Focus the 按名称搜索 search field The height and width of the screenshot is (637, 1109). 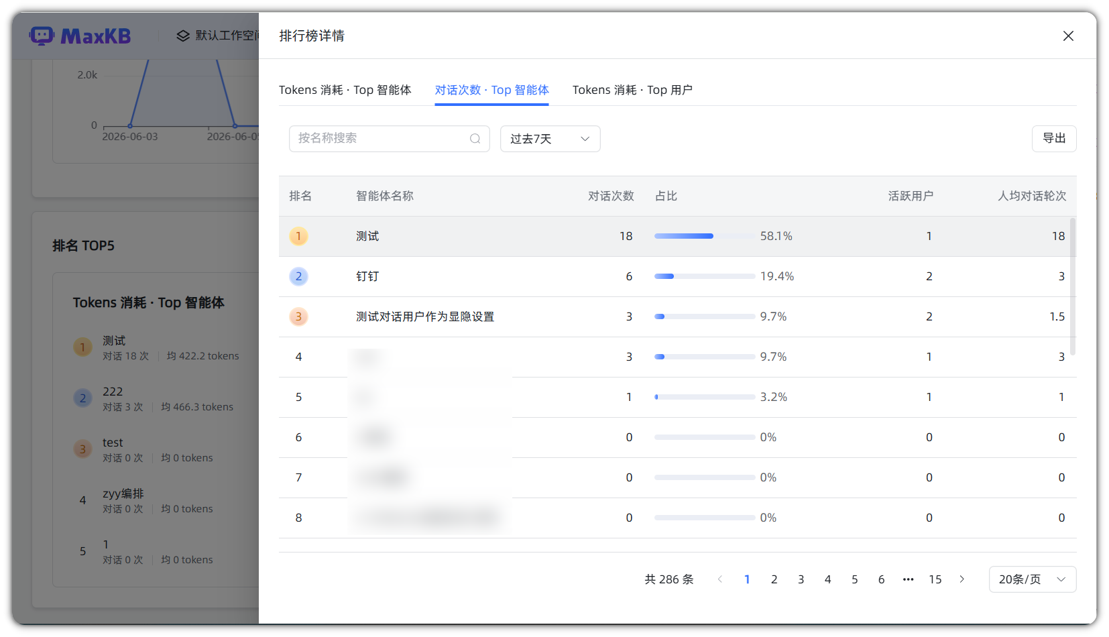(389, 139)
